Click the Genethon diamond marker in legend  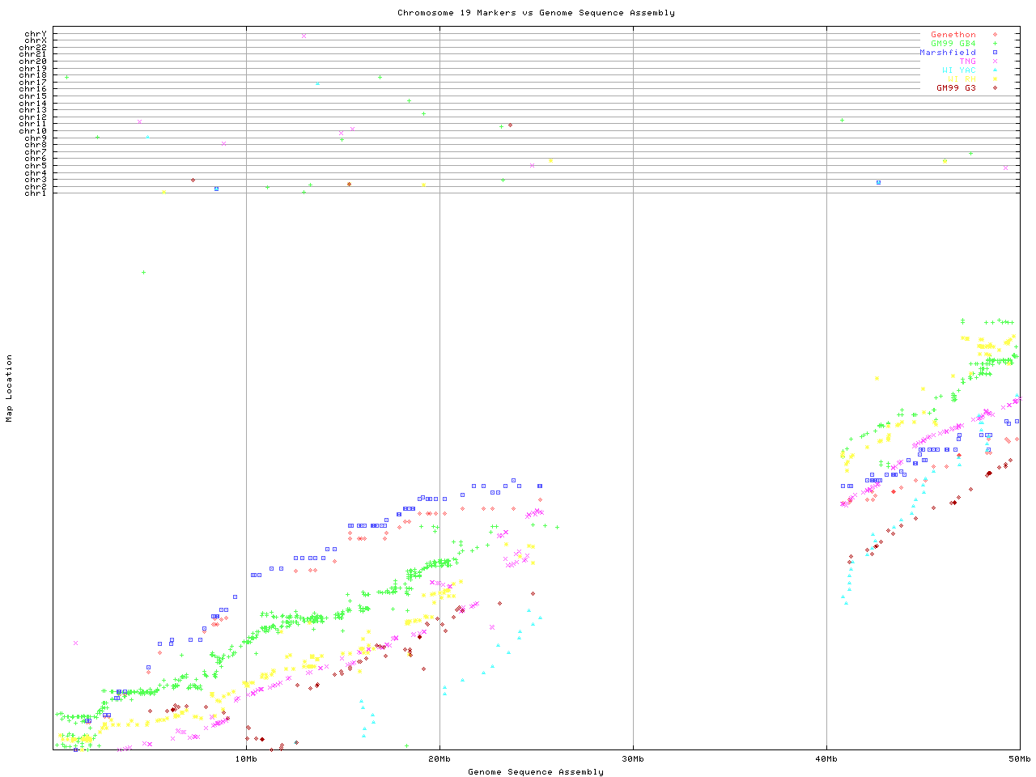coord(995,35)
